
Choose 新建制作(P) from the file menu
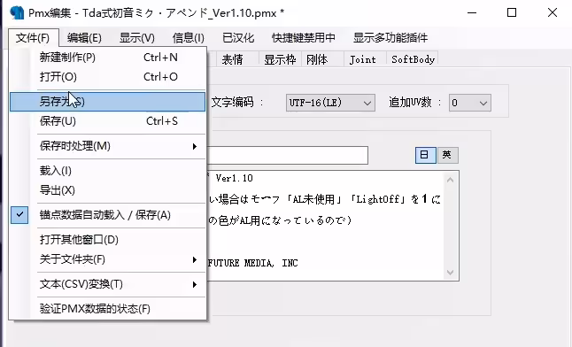pos(108,58)
